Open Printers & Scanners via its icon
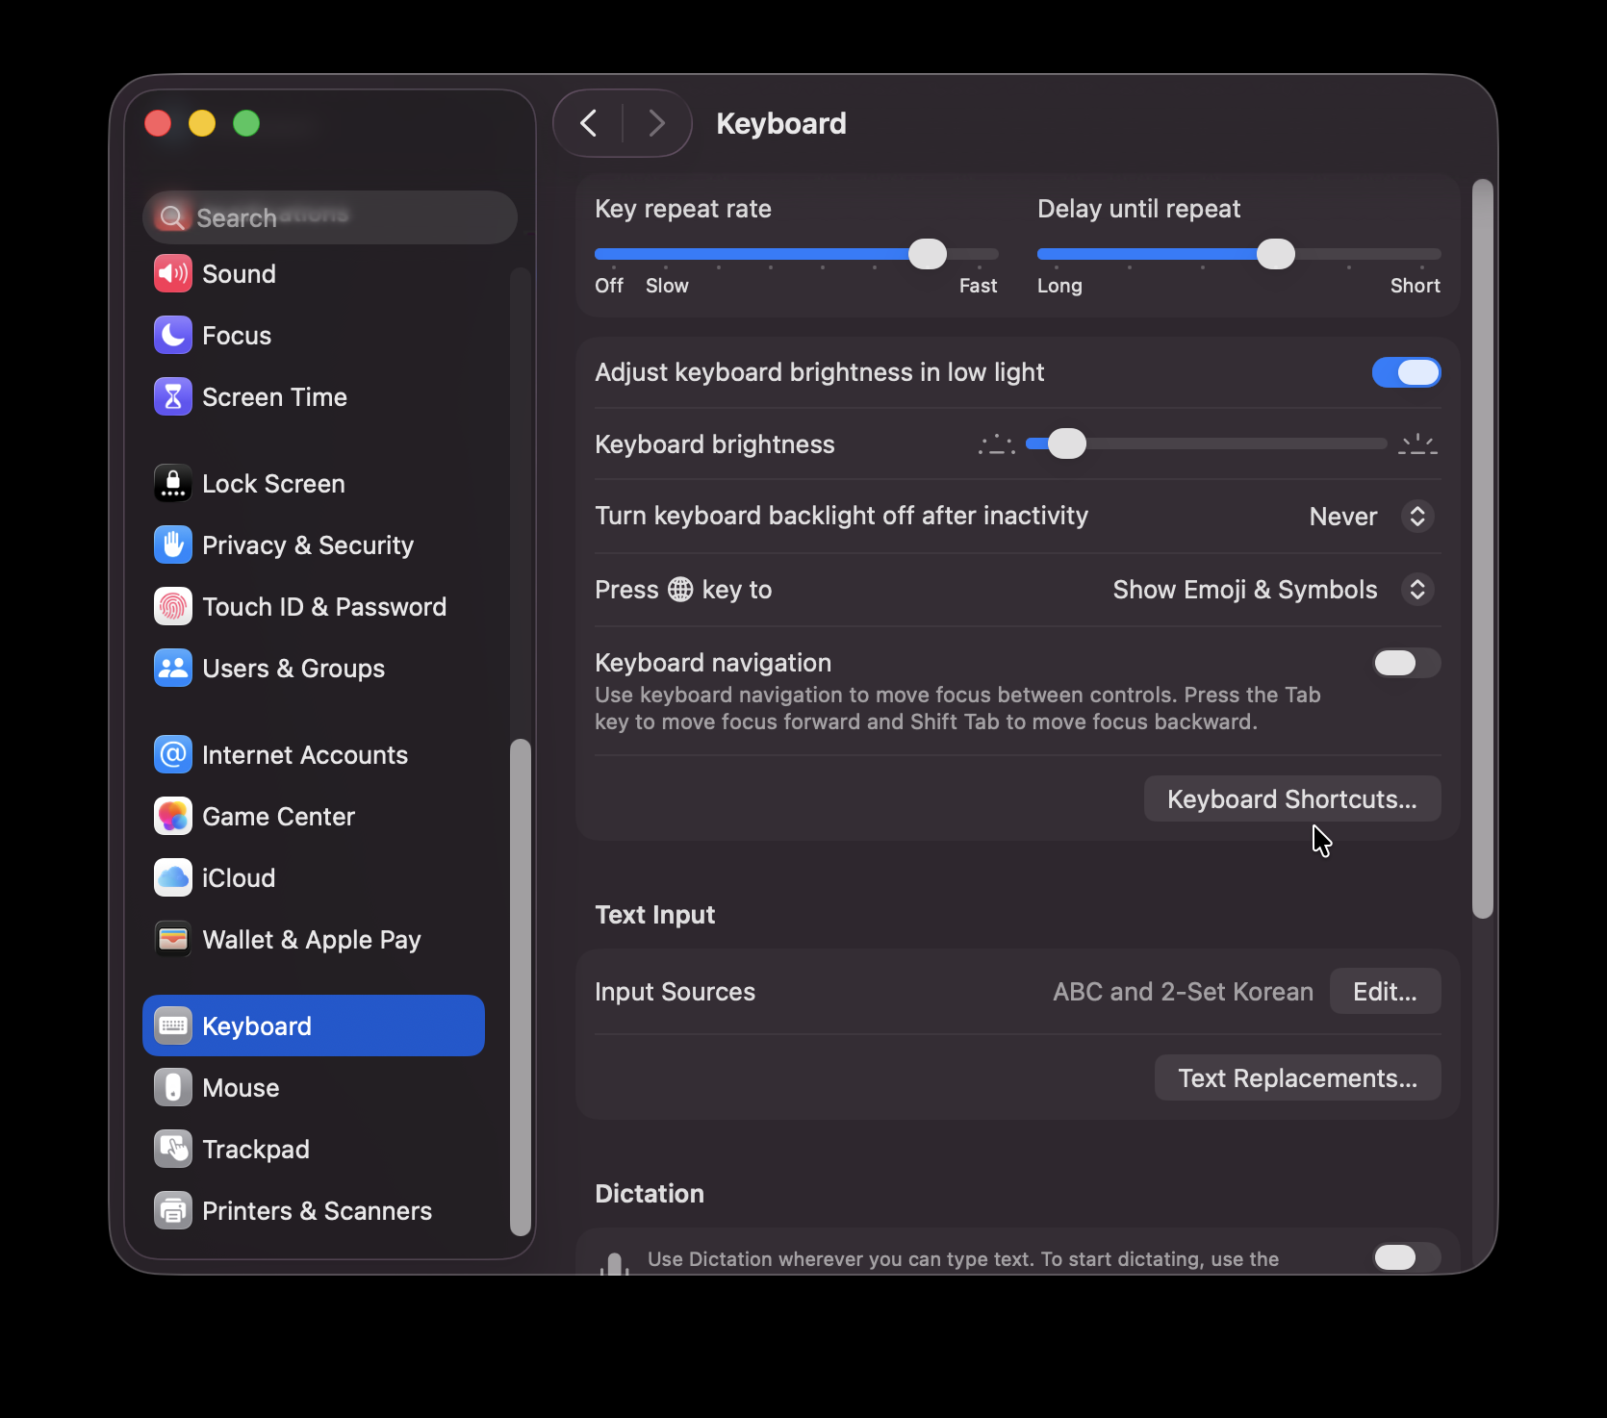 coord(173,1210)
